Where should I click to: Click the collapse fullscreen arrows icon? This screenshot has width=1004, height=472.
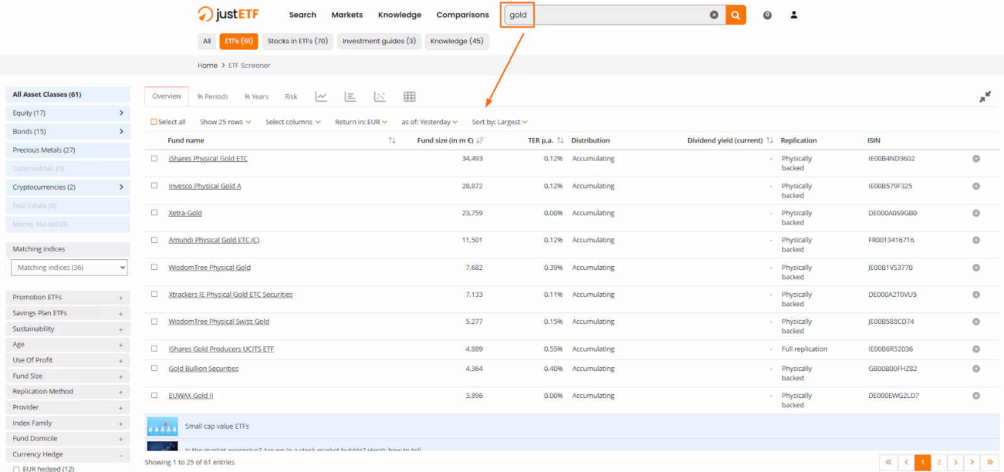coord(985,97)
